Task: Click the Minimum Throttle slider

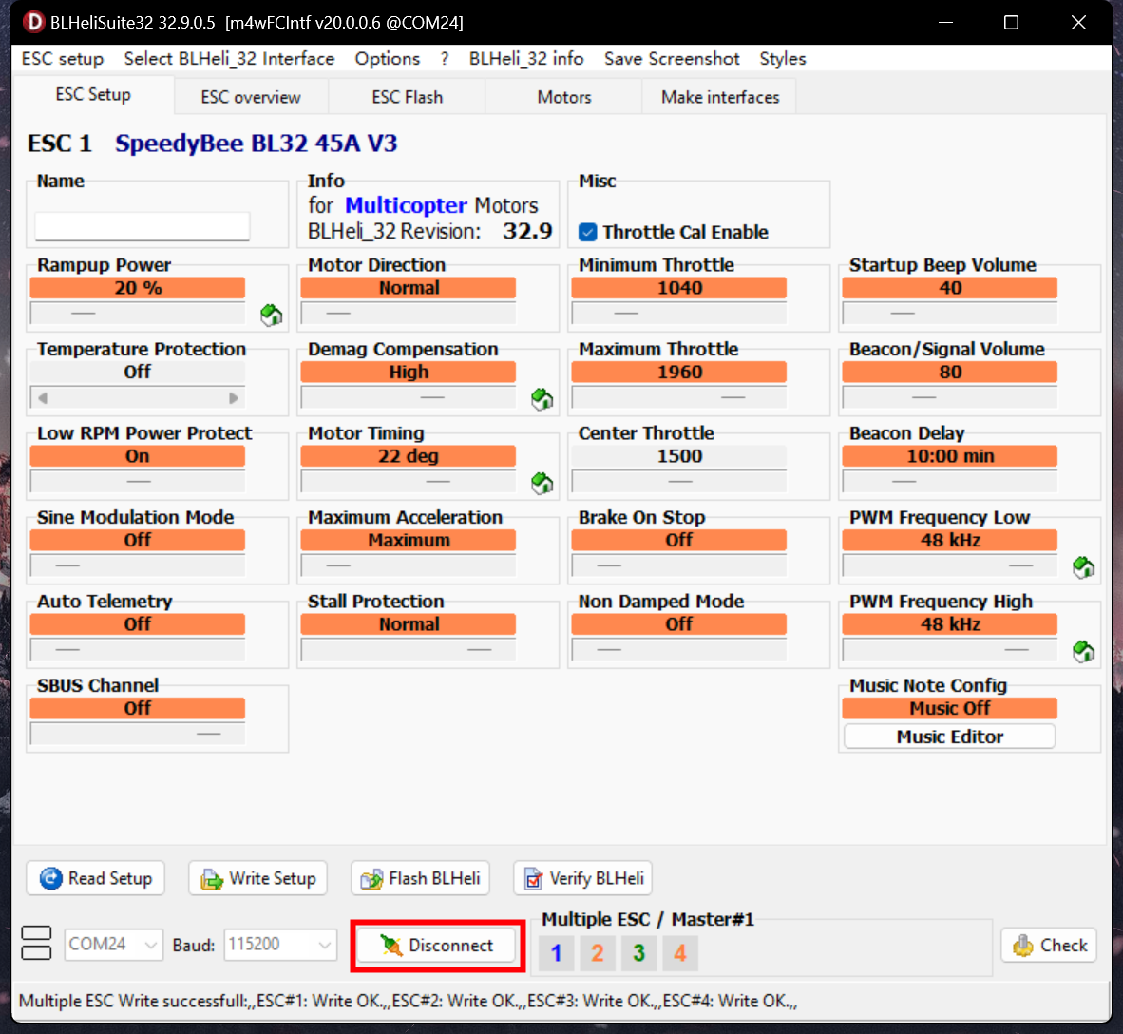Action: pos(679,313)
